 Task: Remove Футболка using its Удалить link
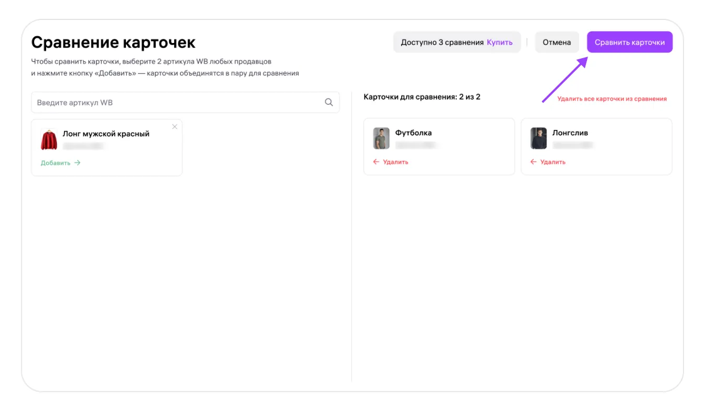pos(396,162)
